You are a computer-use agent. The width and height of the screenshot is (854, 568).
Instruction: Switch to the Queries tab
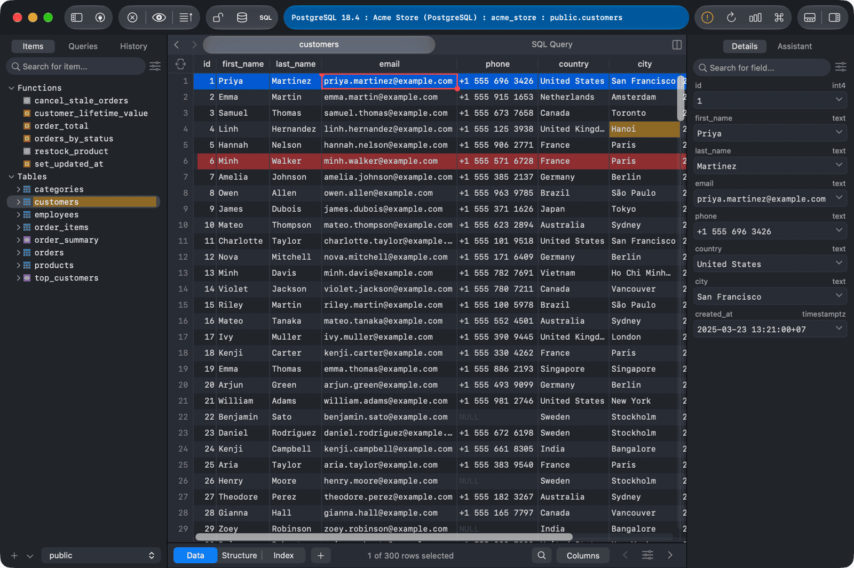coord(83,46)
